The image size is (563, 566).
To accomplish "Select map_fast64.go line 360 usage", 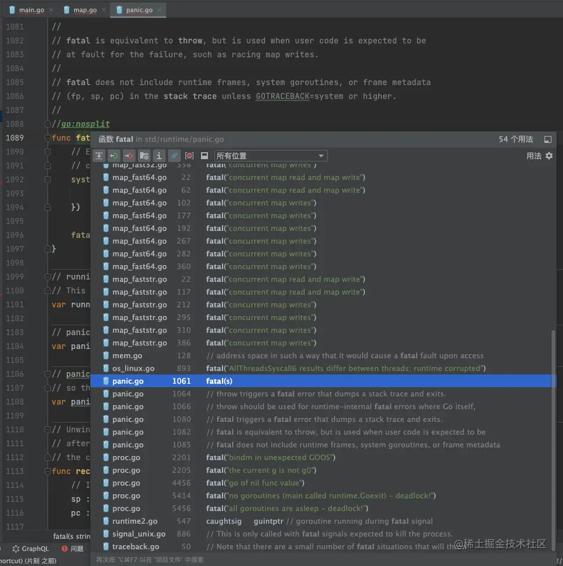I will click(x=321, y=266).
